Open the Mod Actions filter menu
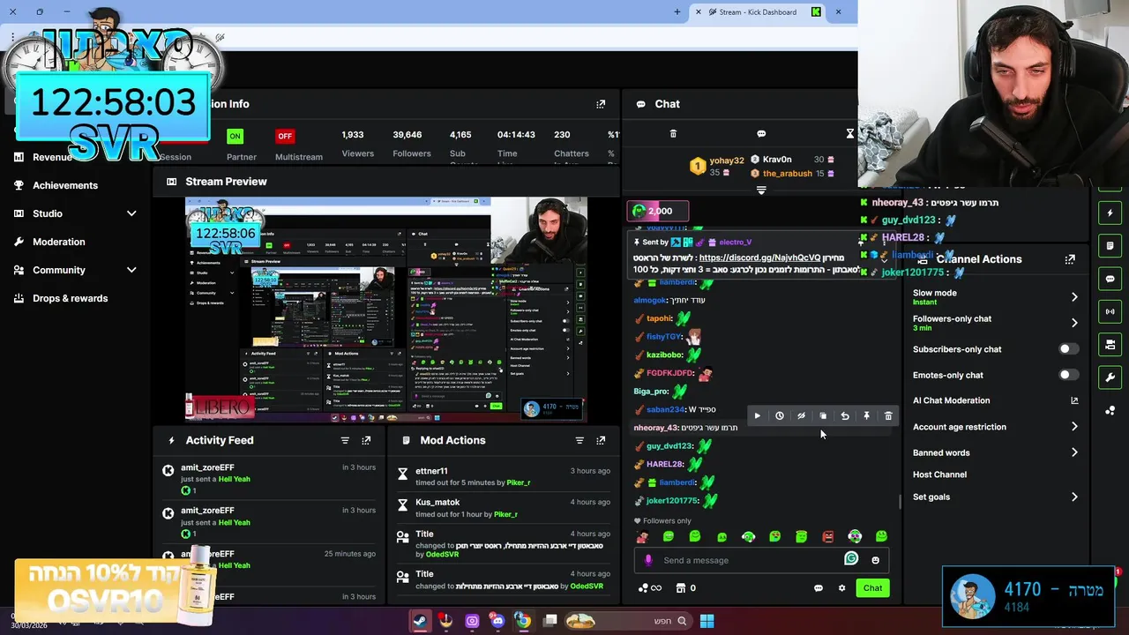This screenshot has height=635, width=1129. [579, 440]
